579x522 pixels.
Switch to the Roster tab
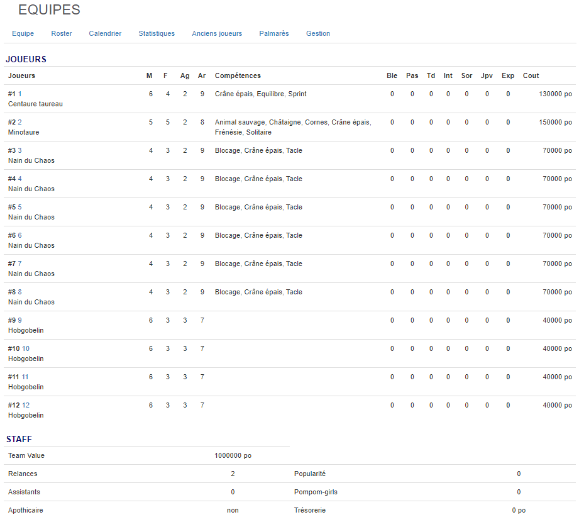pyautogui.click(x=62, y=33)
